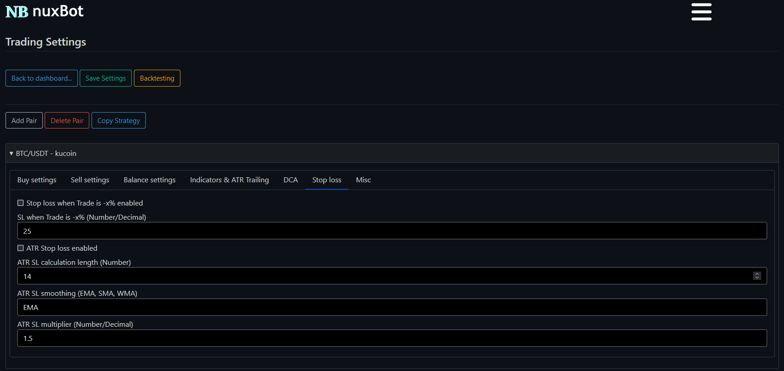Click Back to dashboard button
The image size is (784, 371).
pyautogui.click(x=41, y=78)
